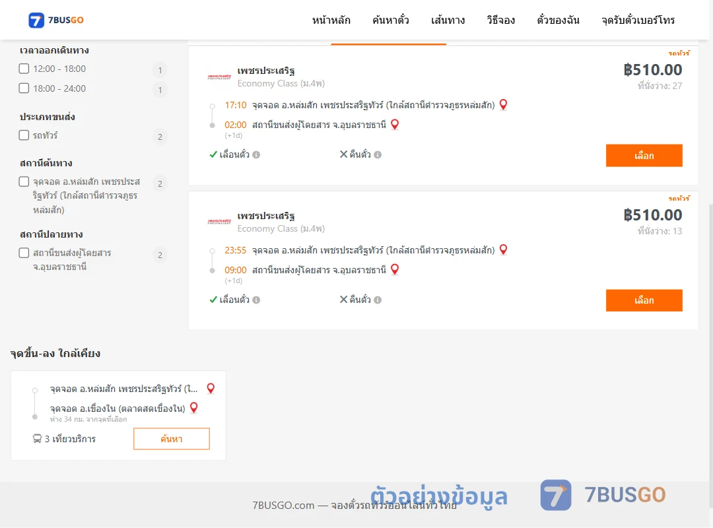This screenshot has width=713, height=528.
Task: Check the 18:00 - 24:00 departure time filter
Action: pyautogui.click(x=24, y=88)
